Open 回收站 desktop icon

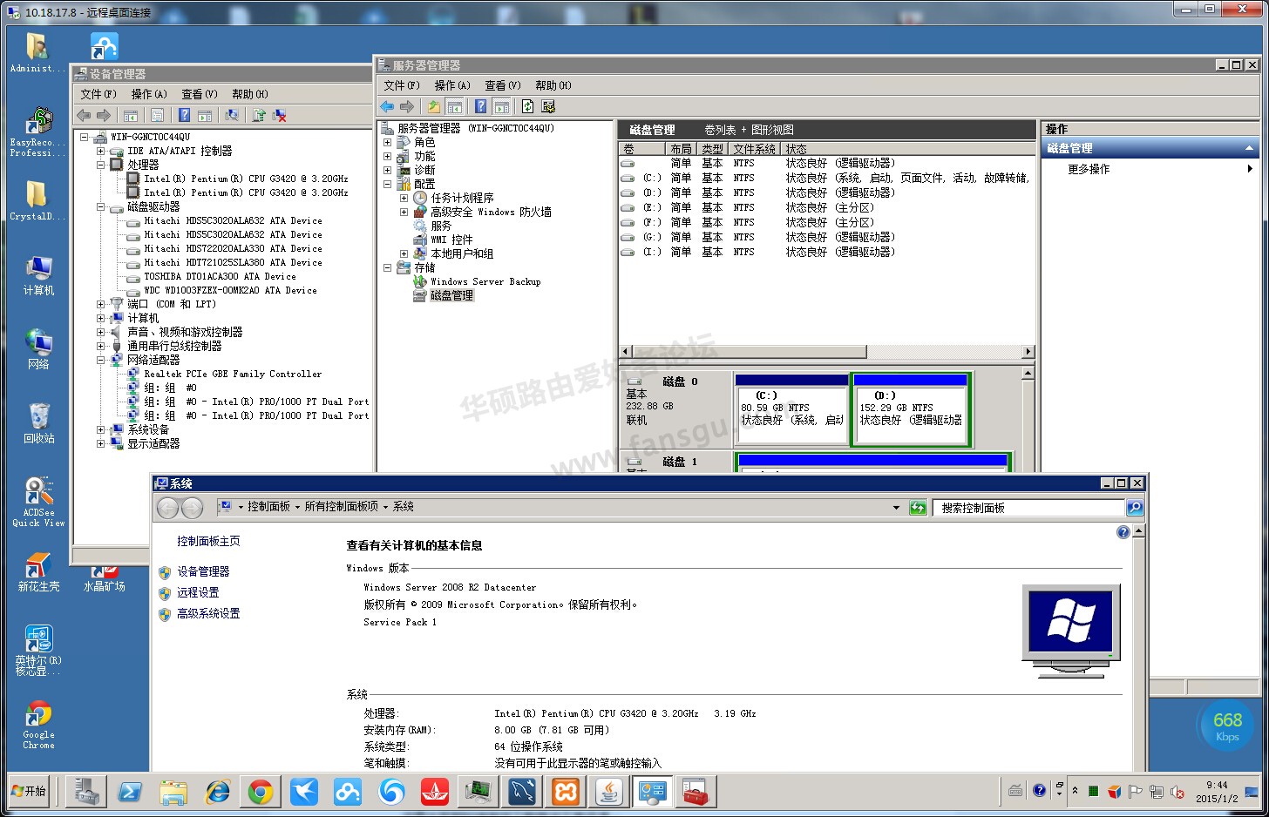coord(38,422)
